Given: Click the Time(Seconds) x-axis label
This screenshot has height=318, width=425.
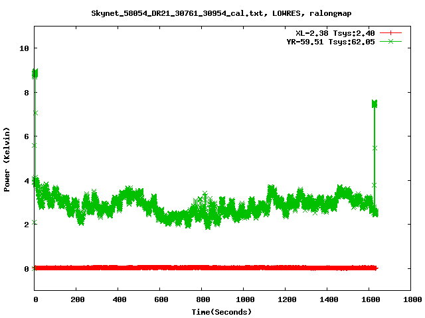Looking at the screenshot, I should click(x=222, y=312).
